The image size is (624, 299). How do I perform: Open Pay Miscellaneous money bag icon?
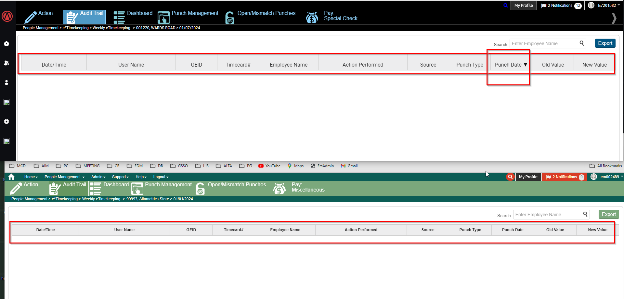(279, 189)
